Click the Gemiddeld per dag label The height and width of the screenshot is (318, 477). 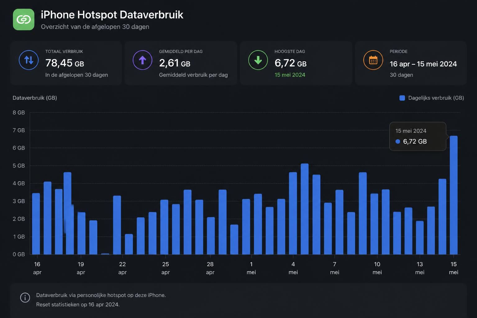(x=181, y=52)
